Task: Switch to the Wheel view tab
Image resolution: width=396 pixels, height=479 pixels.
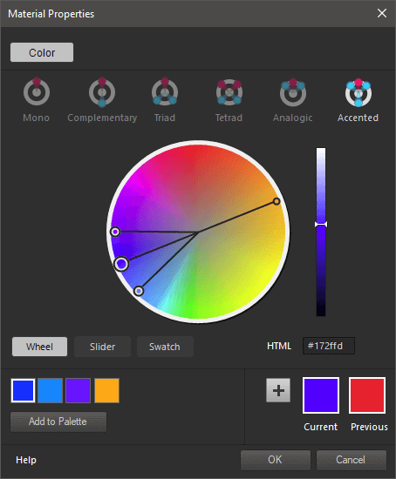Action: [39, 347]
